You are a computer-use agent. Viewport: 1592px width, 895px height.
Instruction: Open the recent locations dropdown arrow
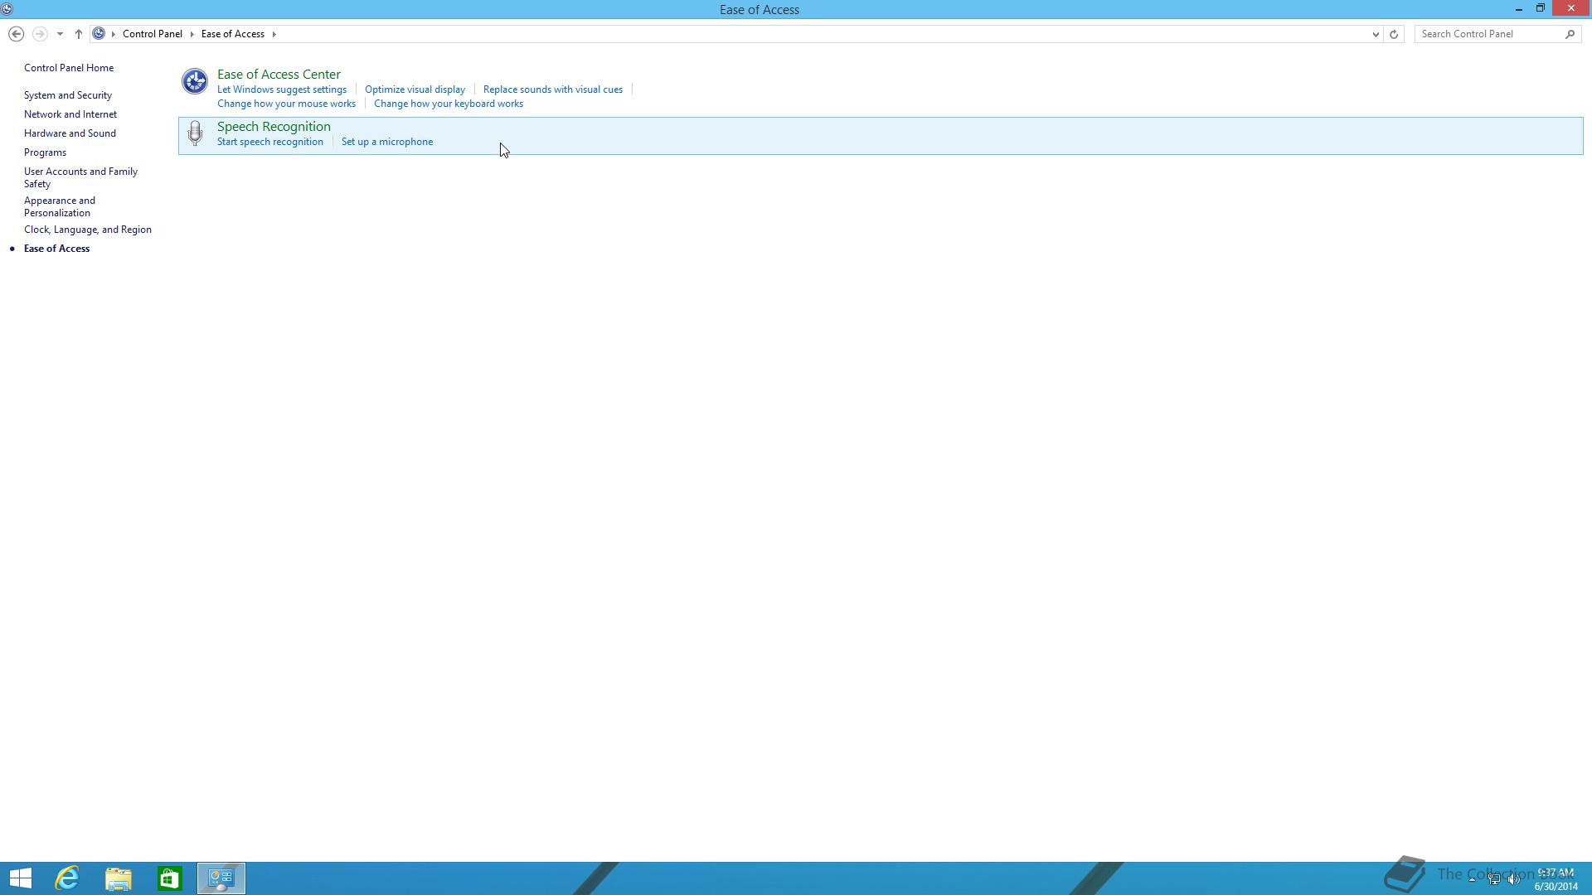click(x=60, y=34)
